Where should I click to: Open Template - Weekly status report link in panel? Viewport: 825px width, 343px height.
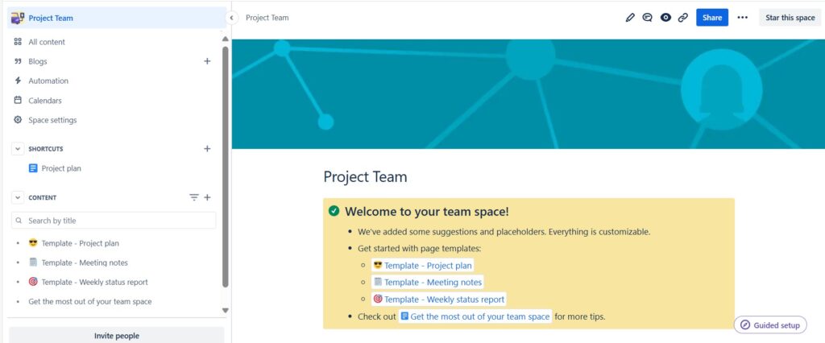coord(439,300)
